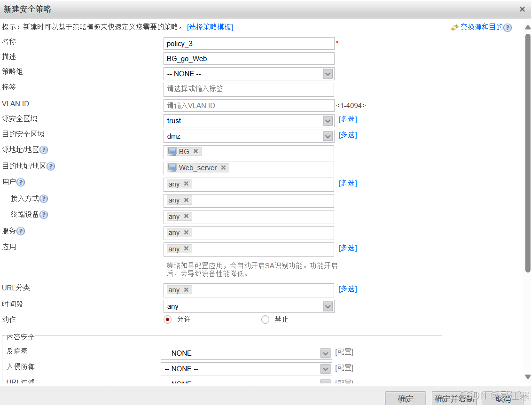Remove the any tag in 接入方式 field
The width and height of the screenshot is (531, 405).
pyautogui.click(x=186, y=200)
